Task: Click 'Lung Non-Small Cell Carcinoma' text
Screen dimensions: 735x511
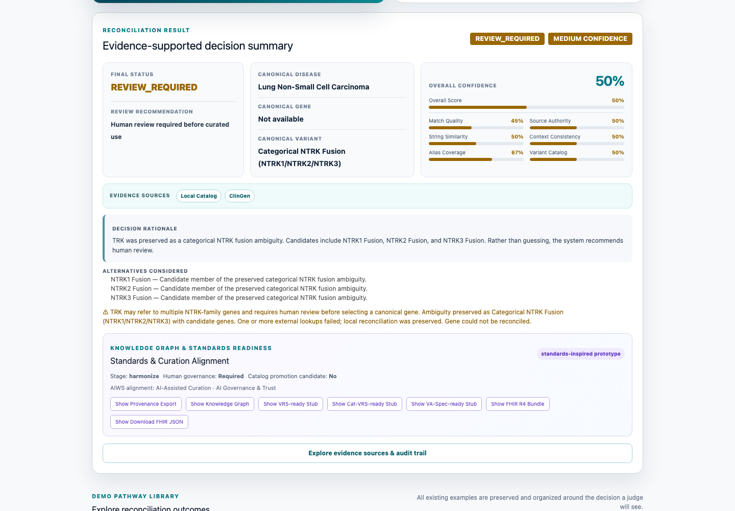Action: coord(313,87)
